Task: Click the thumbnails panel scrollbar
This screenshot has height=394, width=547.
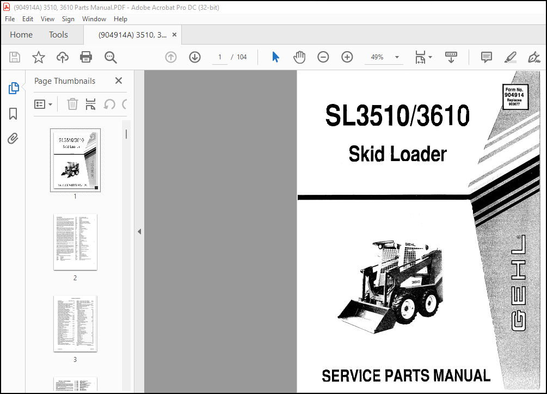Action: click(x=126, y=134)
